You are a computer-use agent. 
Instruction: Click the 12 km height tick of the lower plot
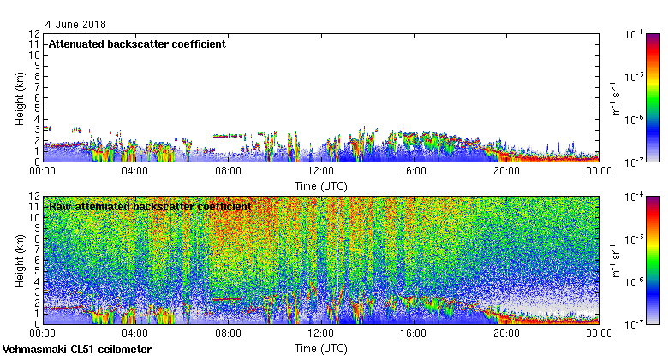point(35,197)
